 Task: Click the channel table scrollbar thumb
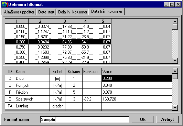[175, 76]
